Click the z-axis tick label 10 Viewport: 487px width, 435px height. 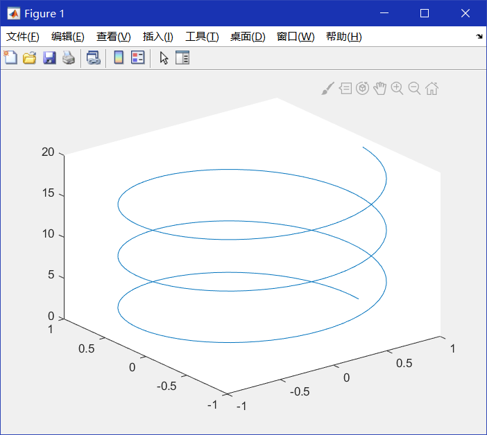tap(48, 233)
